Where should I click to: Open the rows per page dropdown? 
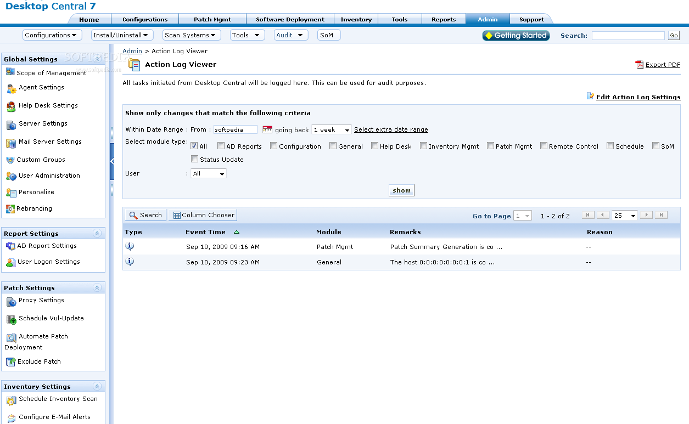pyautogui.click(x=625, y=216)
